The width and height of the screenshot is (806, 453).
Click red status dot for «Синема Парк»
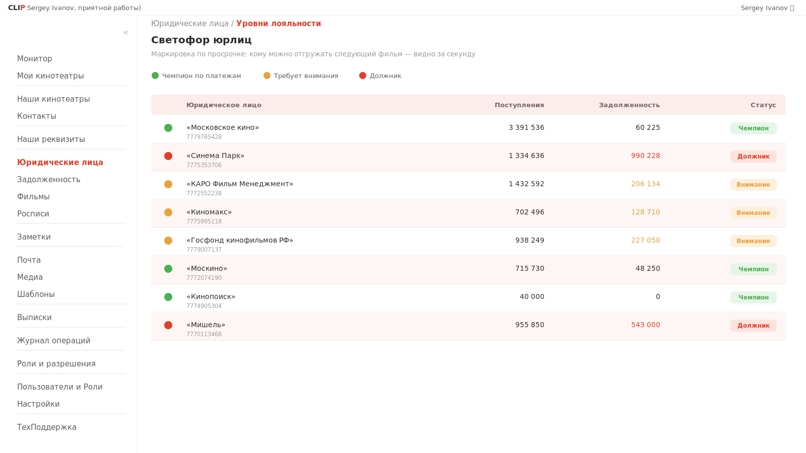click(x=168, y=156)
